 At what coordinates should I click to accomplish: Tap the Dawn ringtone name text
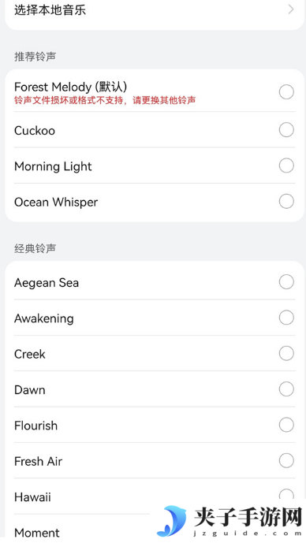pos(30,390)
